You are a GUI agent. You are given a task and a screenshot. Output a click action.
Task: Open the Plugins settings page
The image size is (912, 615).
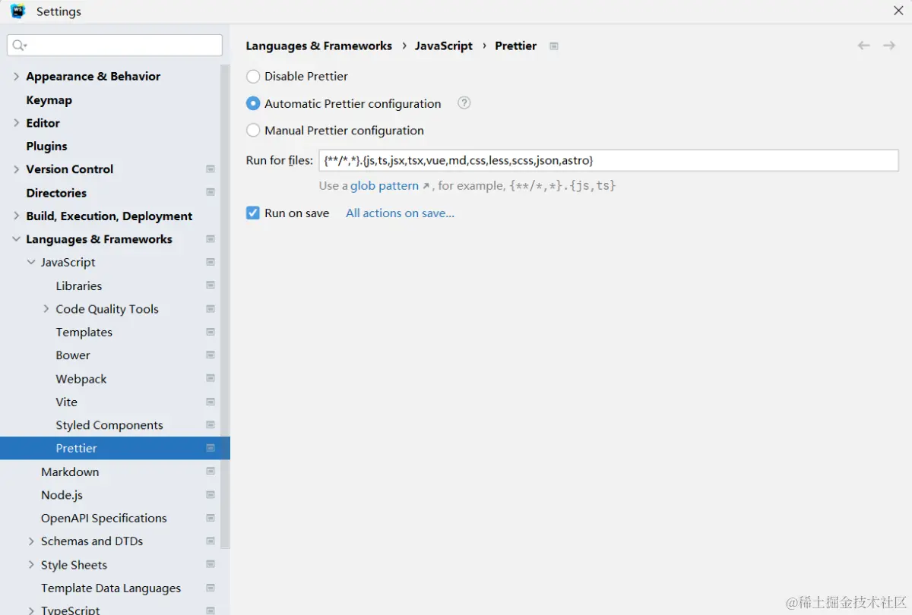(46, 147)
